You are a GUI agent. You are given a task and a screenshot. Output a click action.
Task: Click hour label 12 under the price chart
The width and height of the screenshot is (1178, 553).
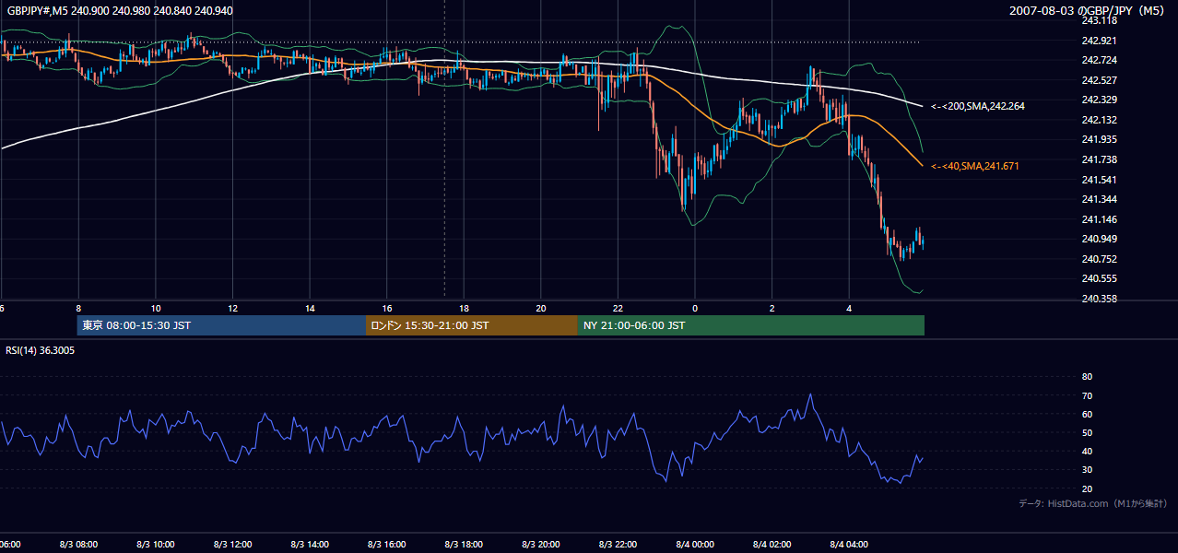click(x=233, y=308)
